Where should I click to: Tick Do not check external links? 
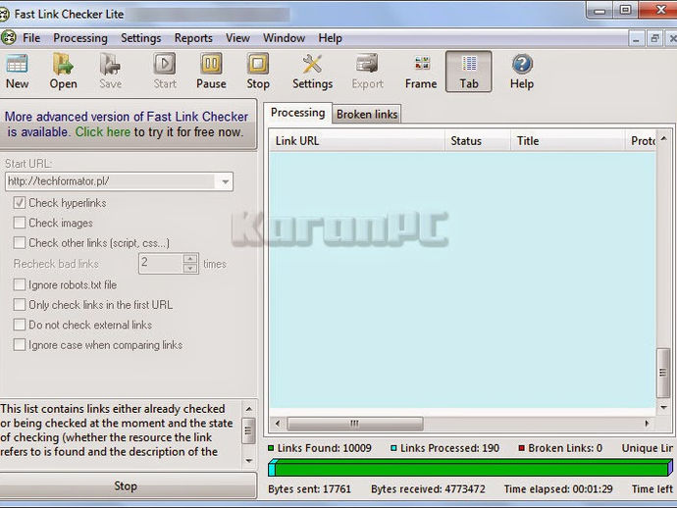click(19, 325)
